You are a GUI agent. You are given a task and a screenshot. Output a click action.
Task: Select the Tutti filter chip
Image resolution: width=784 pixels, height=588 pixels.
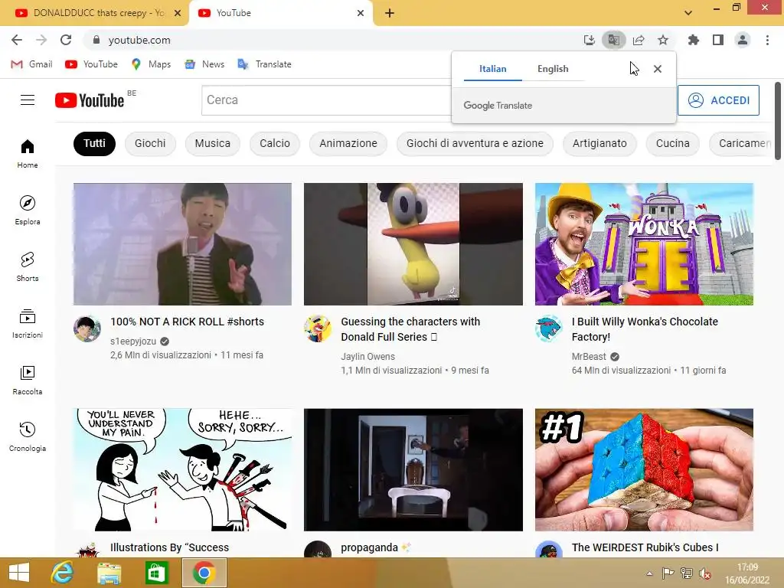[94, 143]
